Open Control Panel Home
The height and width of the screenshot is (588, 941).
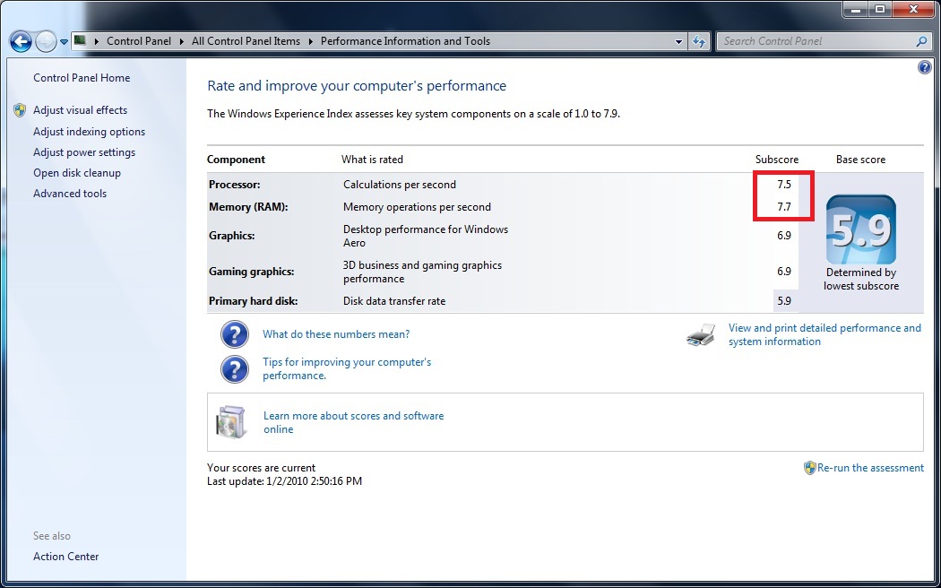point(82,78)
